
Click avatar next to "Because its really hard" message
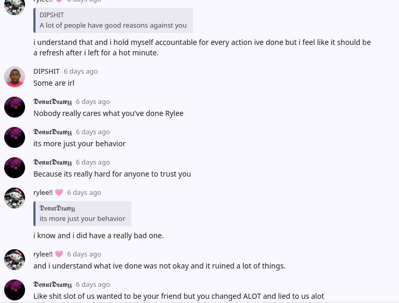[x=15, y=168]
